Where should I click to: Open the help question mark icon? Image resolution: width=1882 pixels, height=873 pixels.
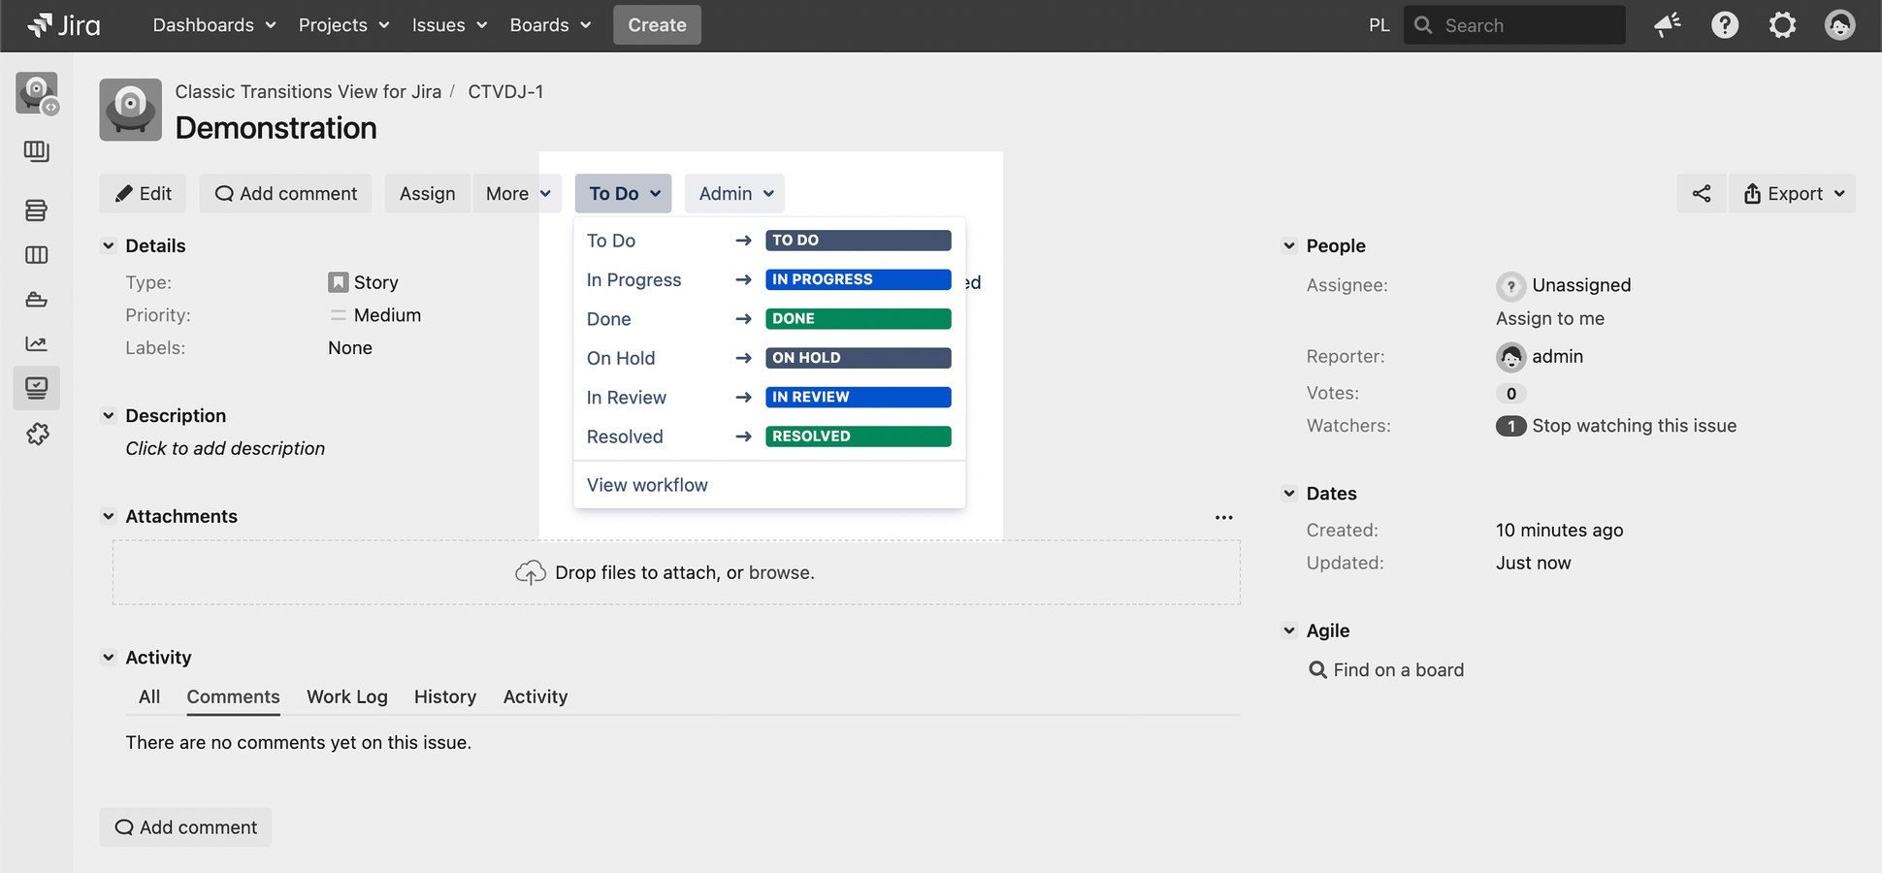pyautogui.click(x=1725, y=25)
